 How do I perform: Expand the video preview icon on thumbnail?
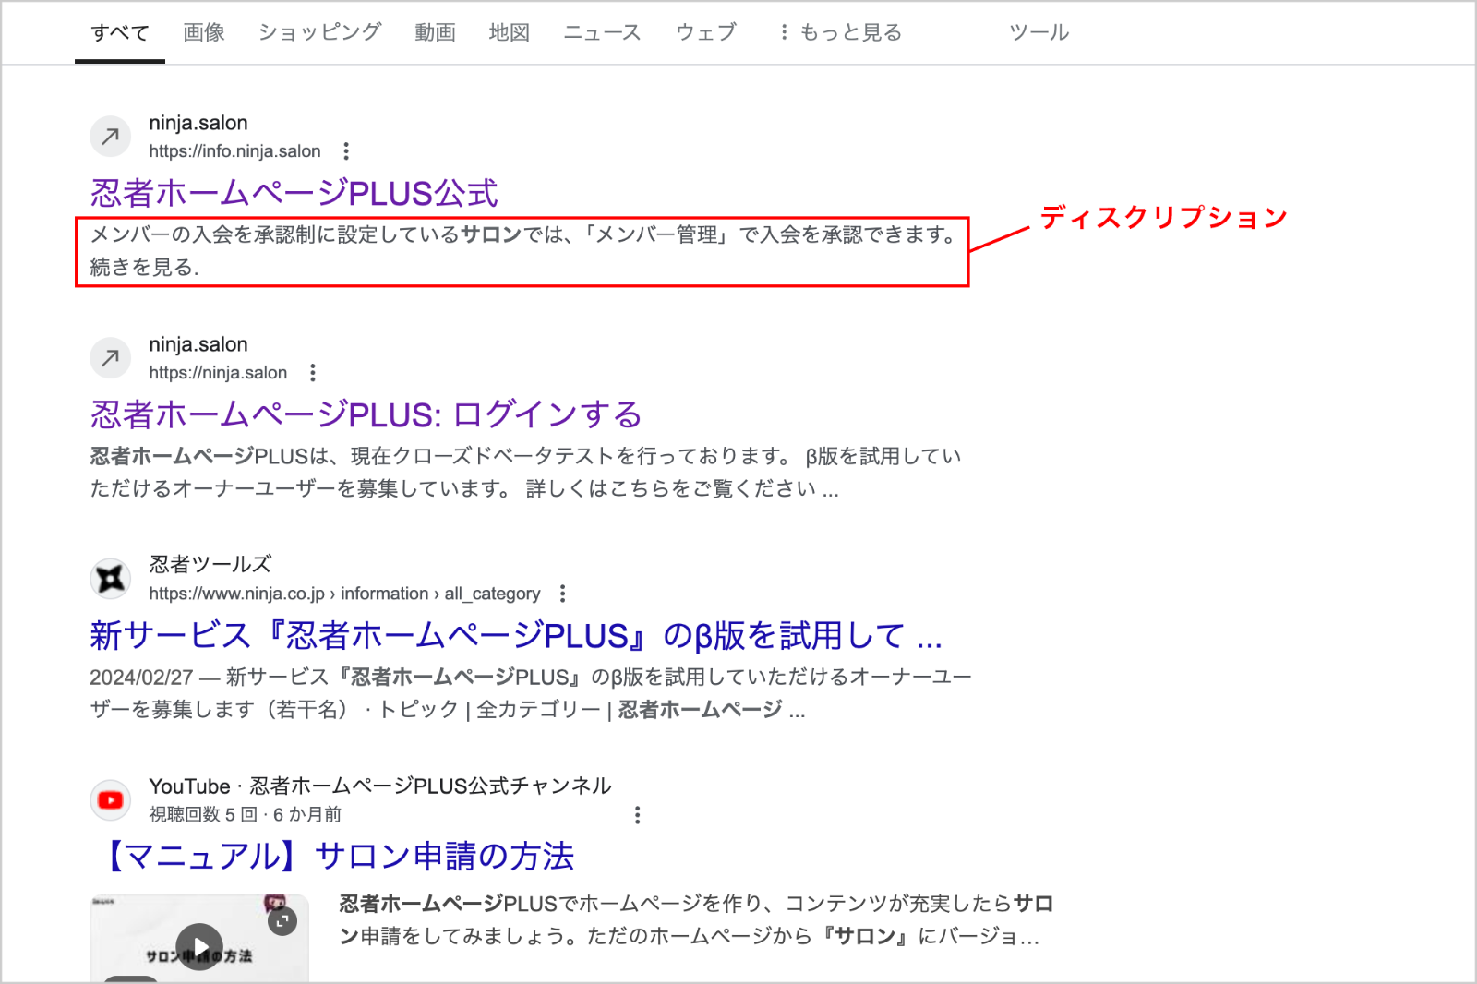point(282,920)
